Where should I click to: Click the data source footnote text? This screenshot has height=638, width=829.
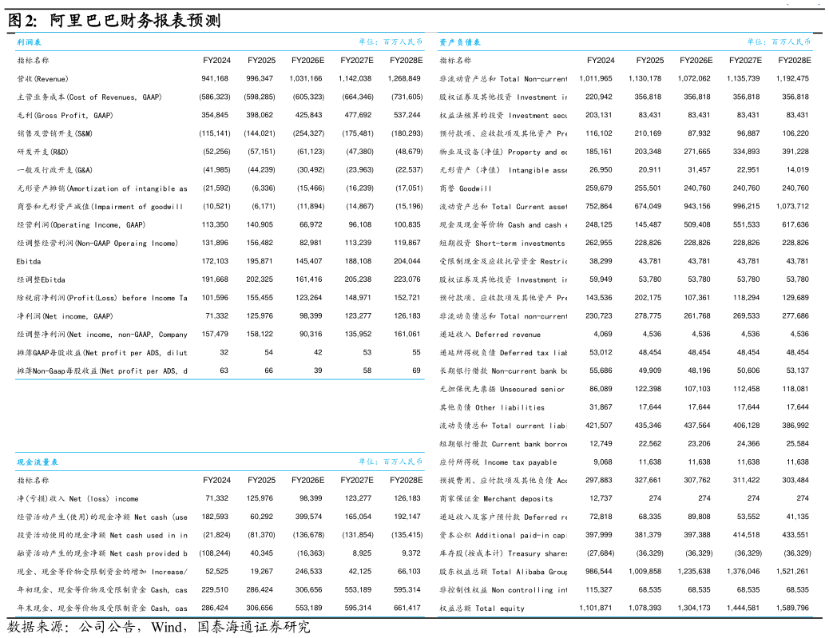click(x=159, y=627)
